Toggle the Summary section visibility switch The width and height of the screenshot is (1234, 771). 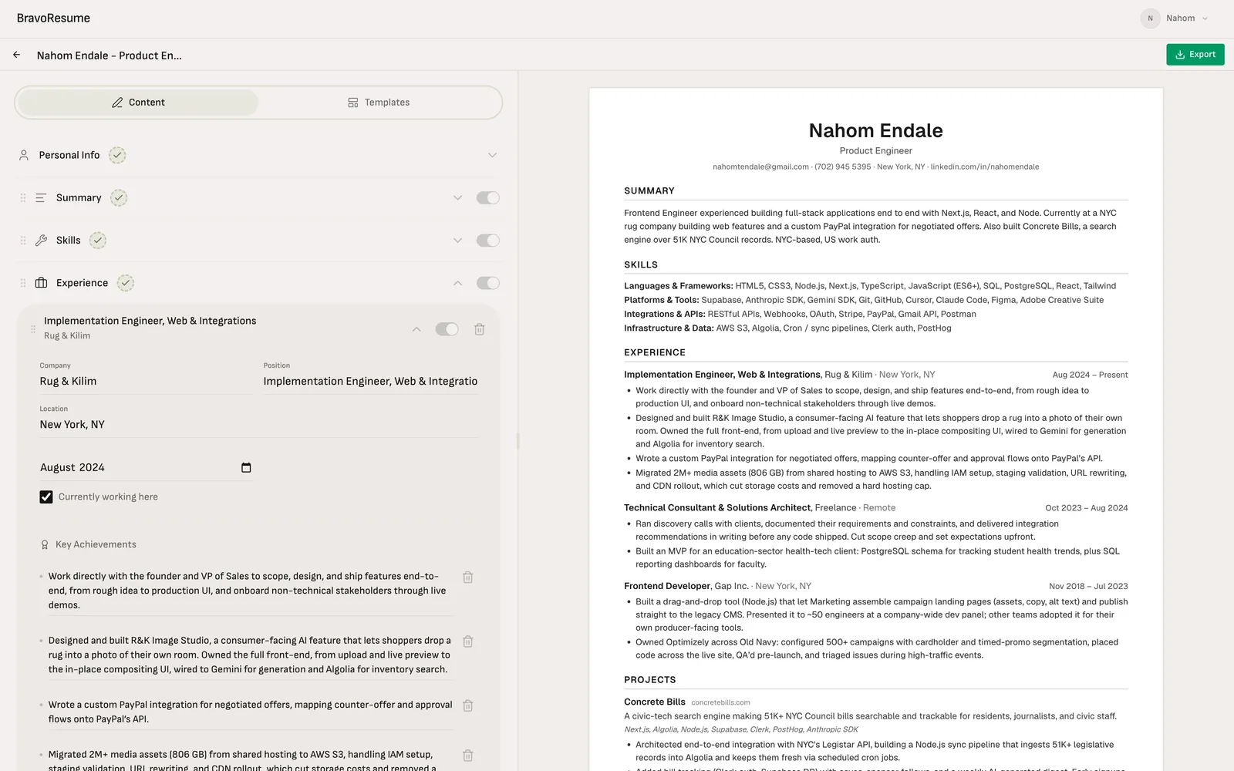coord(487,198)
